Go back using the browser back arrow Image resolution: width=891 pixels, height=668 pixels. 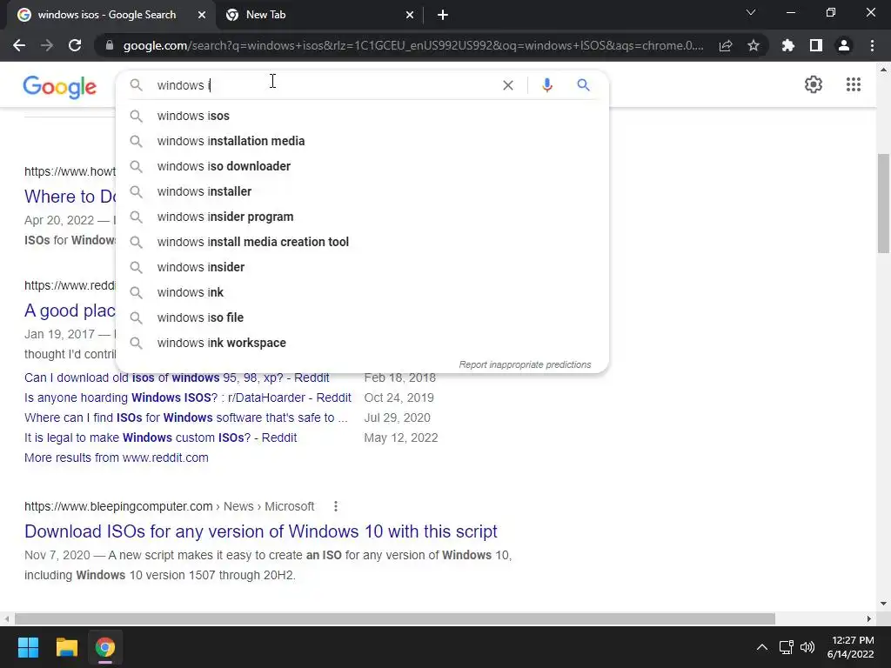(19, 45)
